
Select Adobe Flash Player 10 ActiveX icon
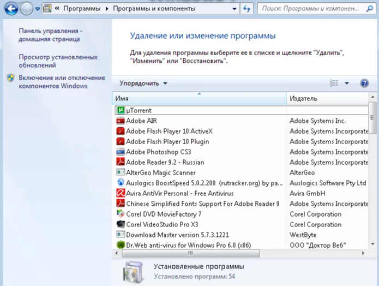(121, 131)
